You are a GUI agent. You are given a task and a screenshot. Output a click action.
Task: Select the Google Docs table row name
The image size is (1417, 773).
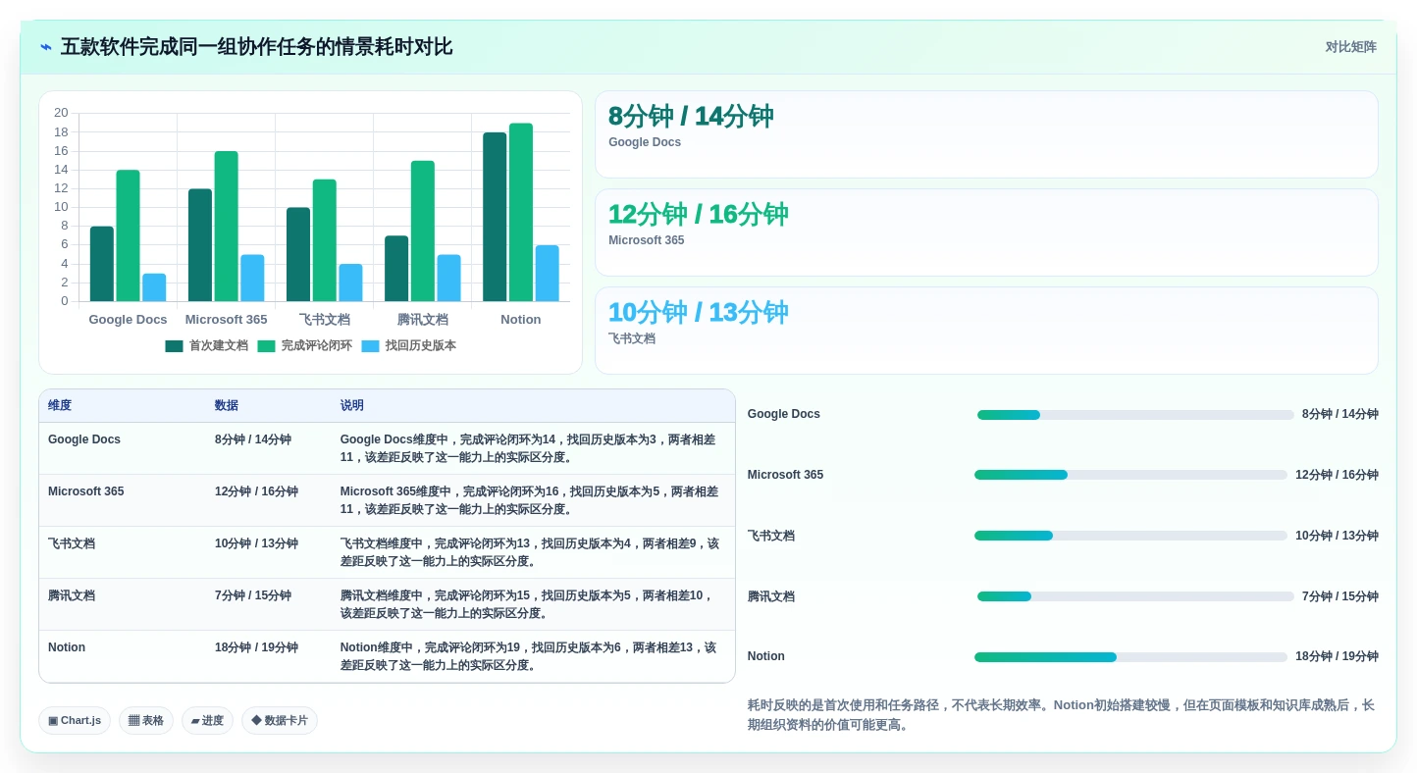84,439
